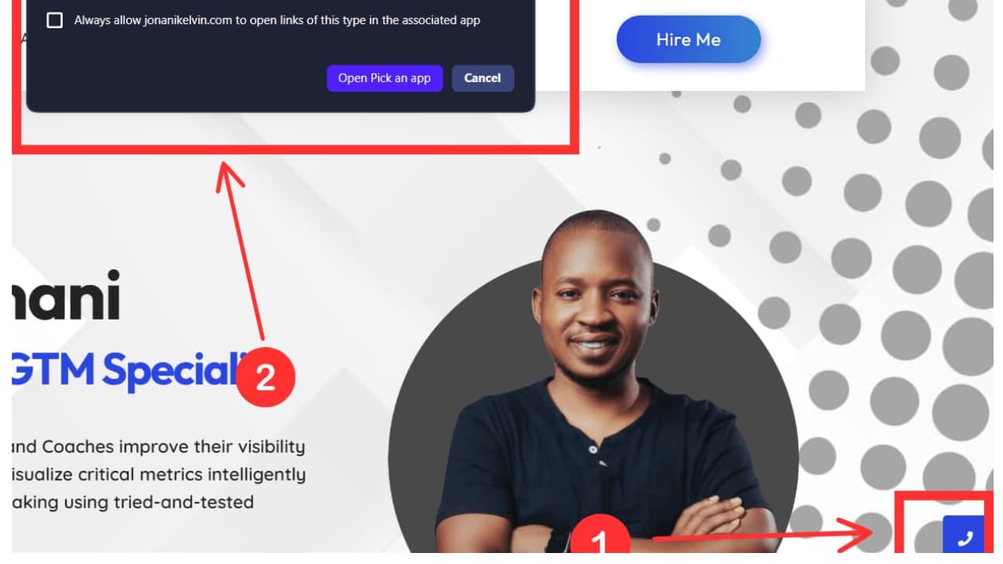Click the Open Pick an app button

pyautogui.click(x=384, y=78)
